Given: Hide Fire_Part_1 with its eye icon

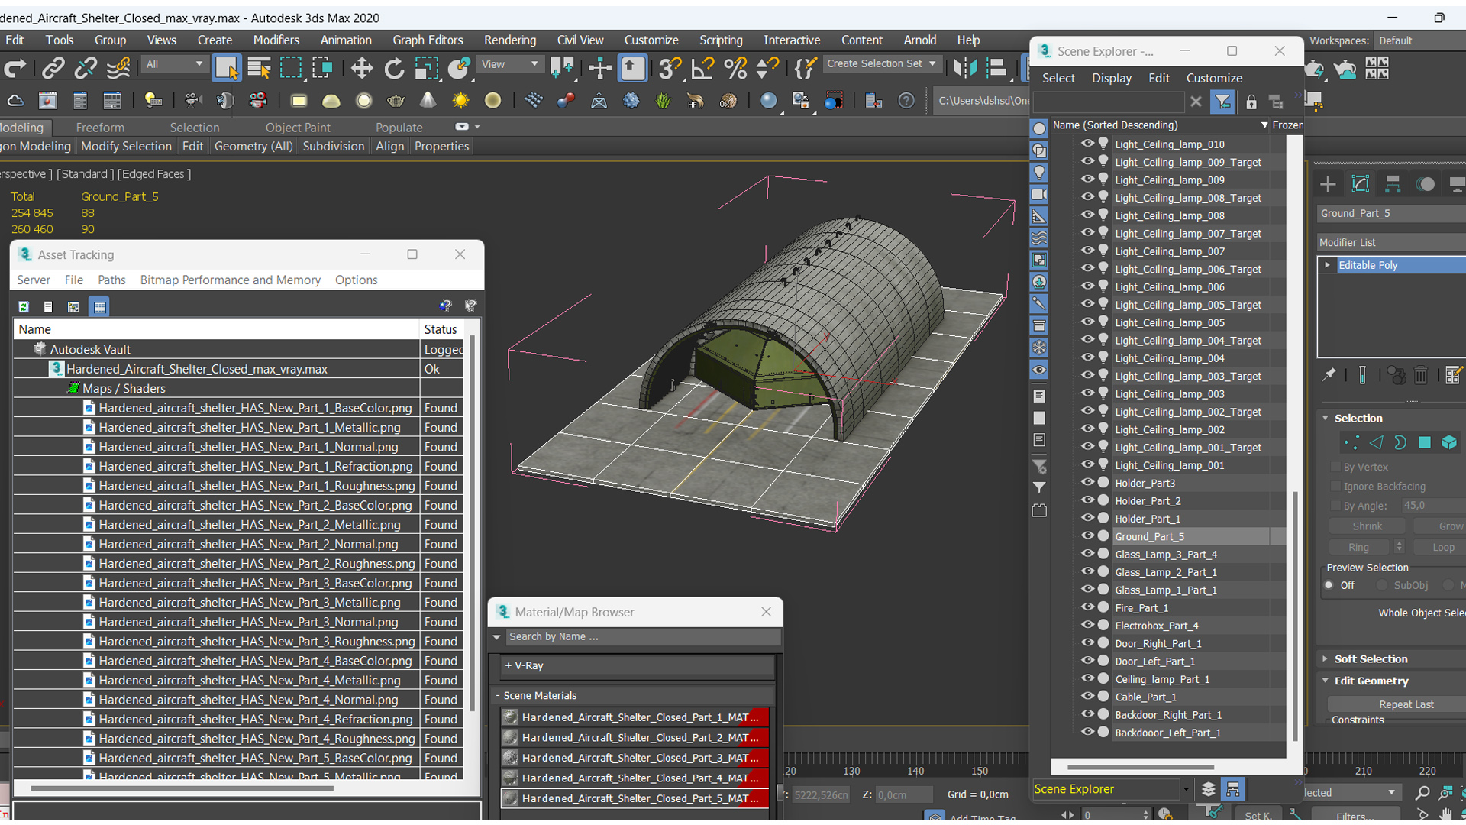Looking at the screenshot, I should [1087, 607].
